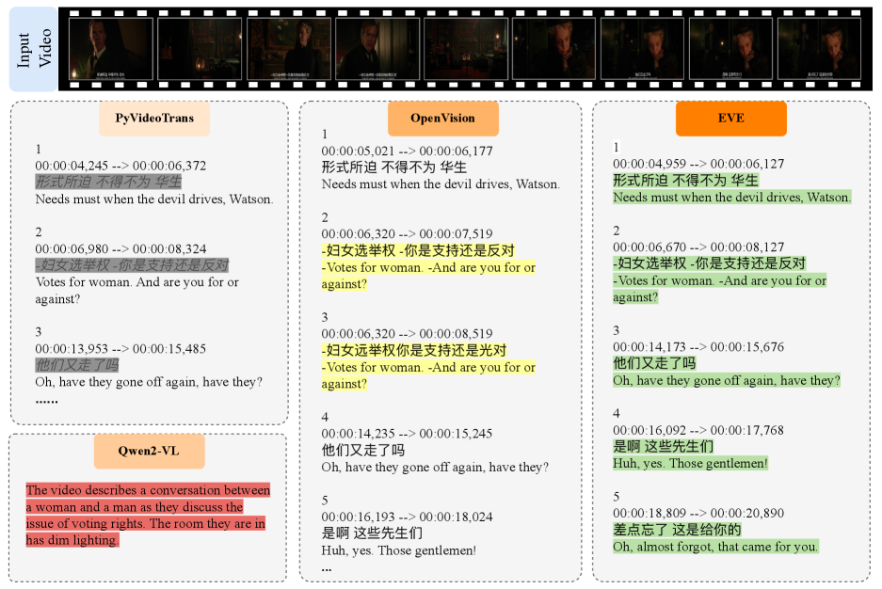Click timestamp 00:00:16,193 --> 00:00:18,024
This screenshot has height=589, width=882.
tap(407, 517)
